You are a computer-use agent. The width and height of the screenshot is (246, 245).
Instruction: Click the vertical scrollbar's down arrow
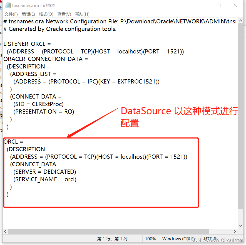241,226
